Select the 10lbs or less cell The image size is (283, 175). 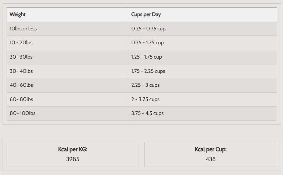[23, 29]
